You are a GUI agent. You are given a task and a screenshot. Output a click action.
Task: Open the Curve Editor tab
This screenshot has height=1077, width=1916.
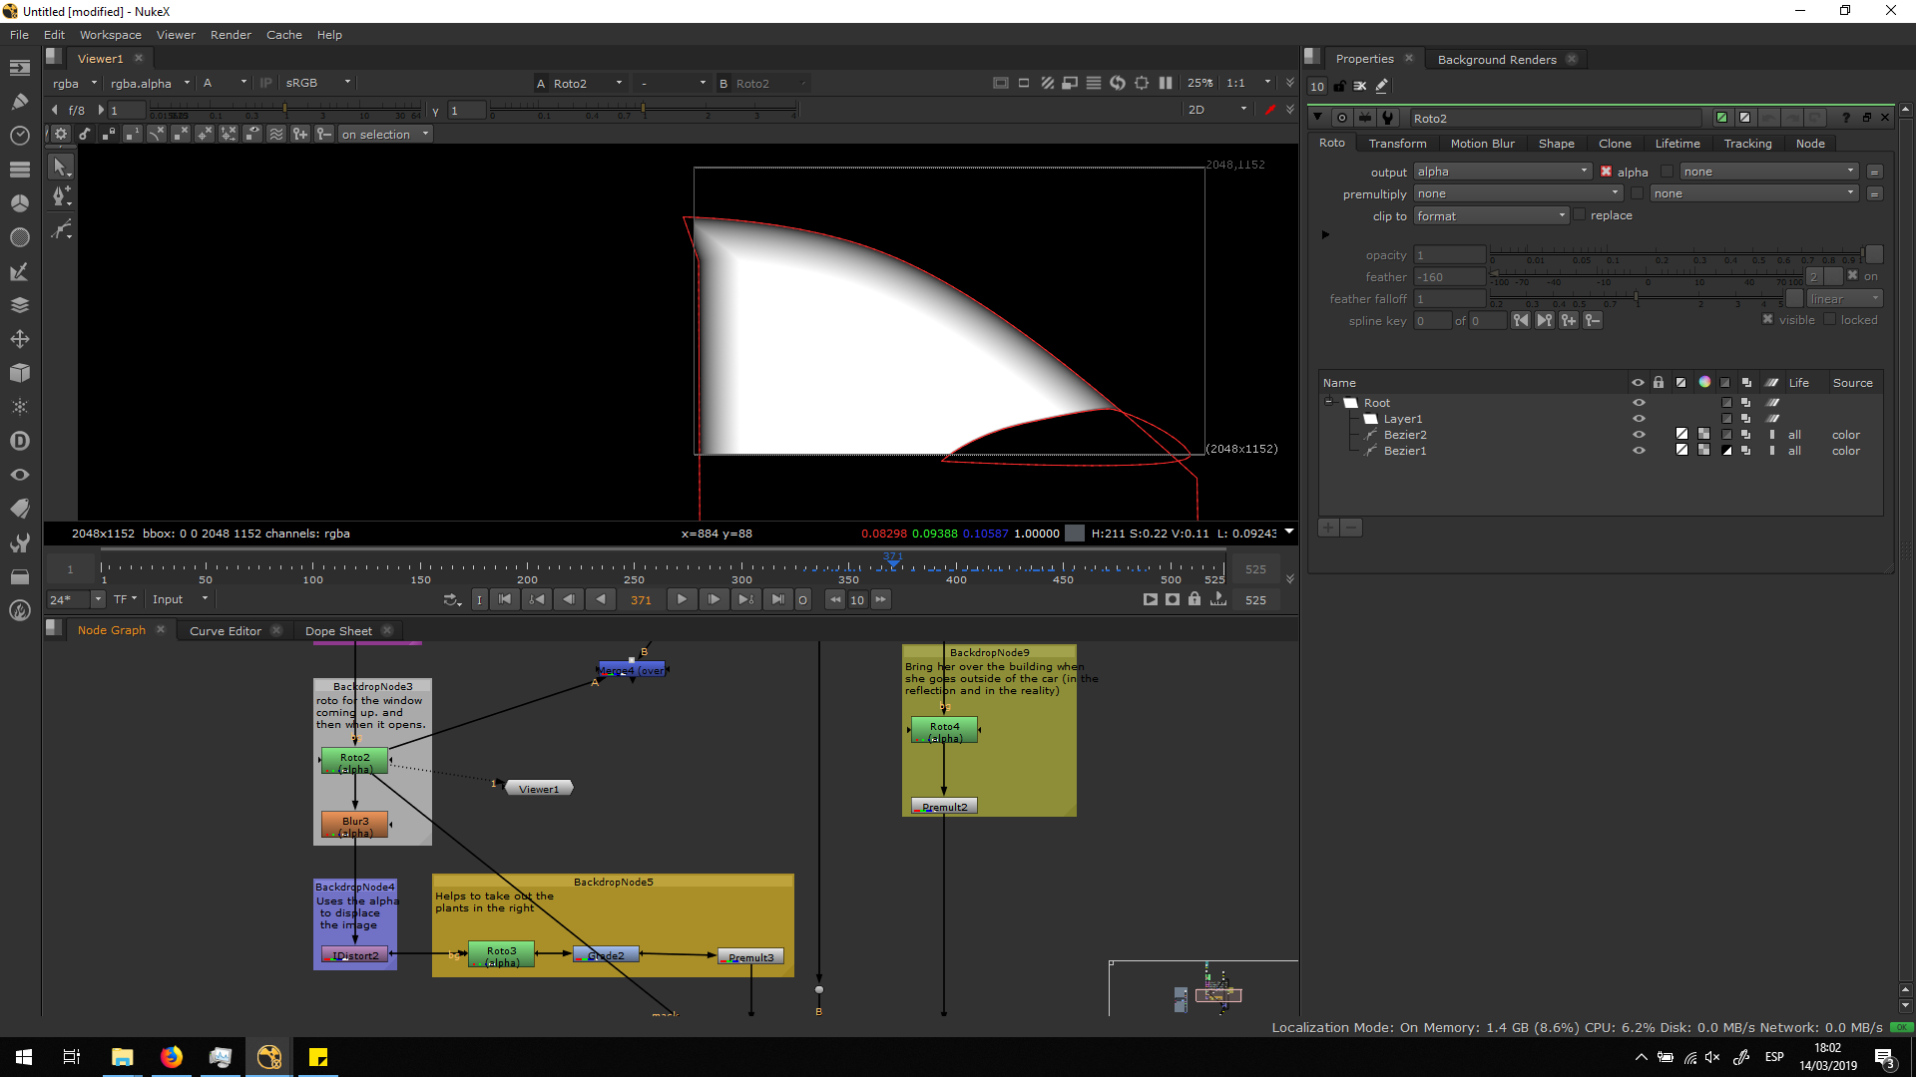point(226,630)
